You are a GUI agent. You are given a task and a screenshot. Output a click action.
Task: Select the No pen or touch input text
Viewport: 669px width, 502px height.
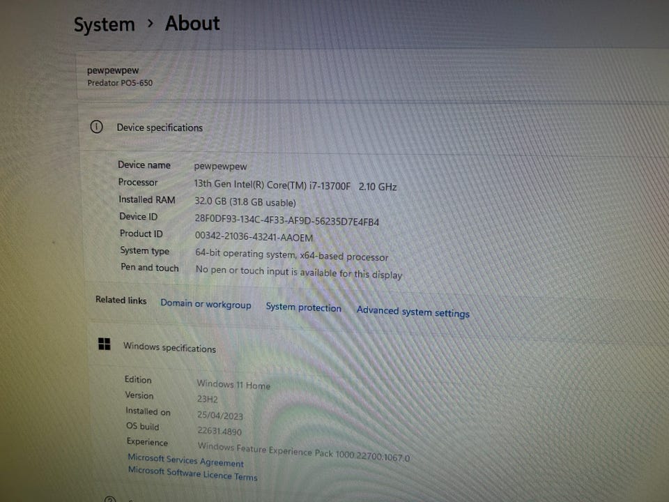coord(299,272)
